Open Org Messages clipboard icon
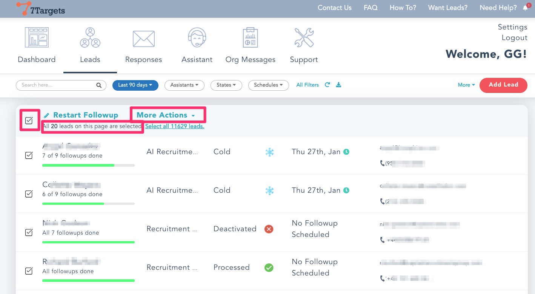Viewport: 535px width, 294px height. (x=250, y=38)
